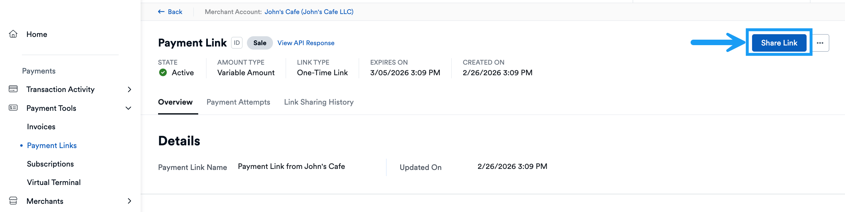Open Virtual Terminal from the sidebar
This screenshot has height=212, width=845.
tap(53, 182)
